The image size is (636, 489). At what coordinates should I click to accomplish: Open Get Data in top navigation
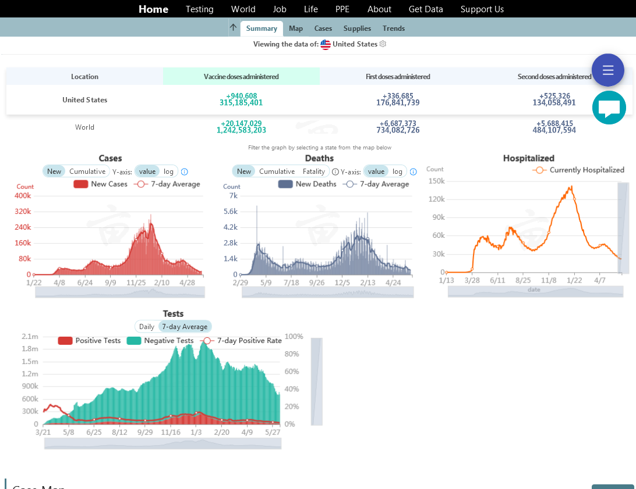[426, 9]
